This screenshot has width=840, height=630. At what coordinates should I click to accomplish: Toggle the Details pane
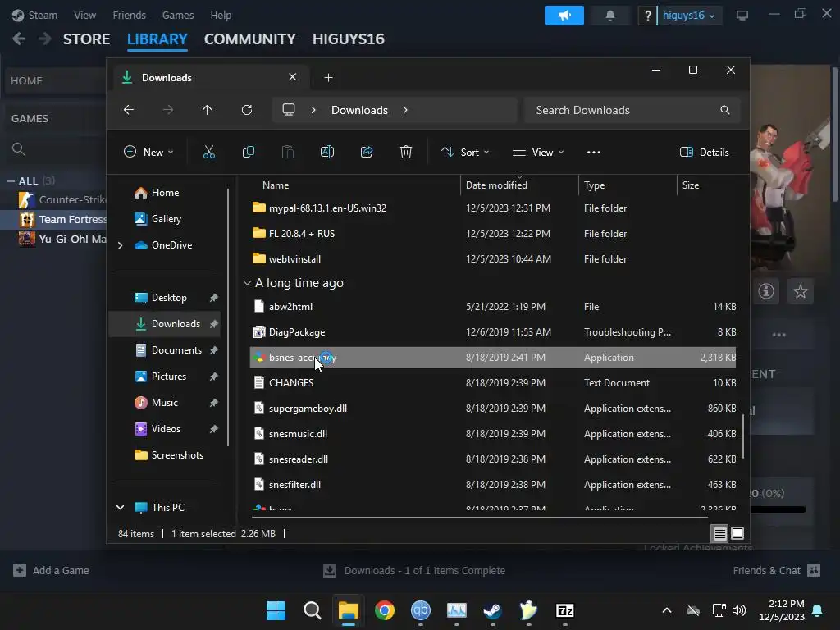pyautogui.click(x=704, y=152)
